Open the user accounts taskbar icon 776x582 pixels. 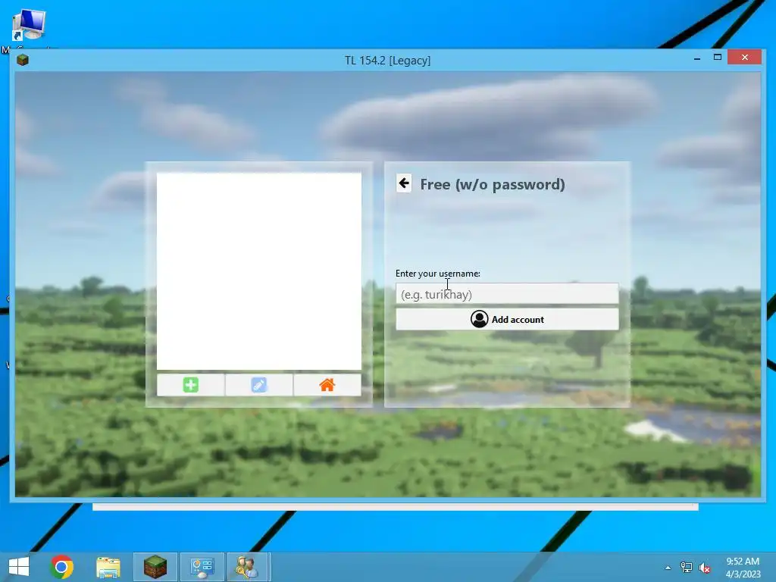coord(248,567)
